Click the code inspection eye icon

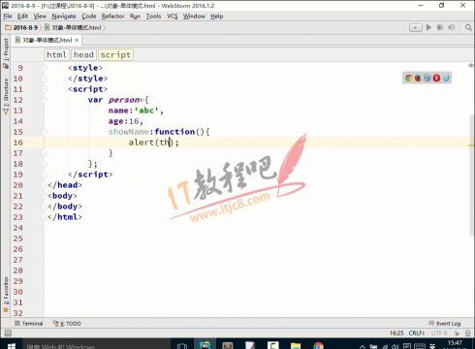pos(471,65)
